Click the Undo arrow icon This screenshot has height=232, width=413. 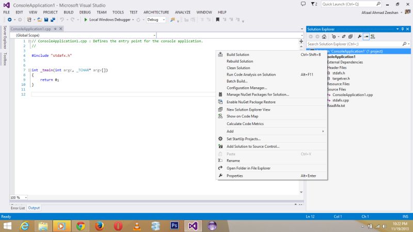(62, 20)
